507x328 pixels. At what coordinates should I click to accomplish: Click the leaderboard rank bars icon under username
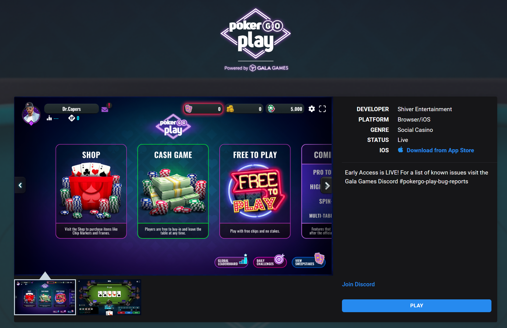click(x=49, y=118)
